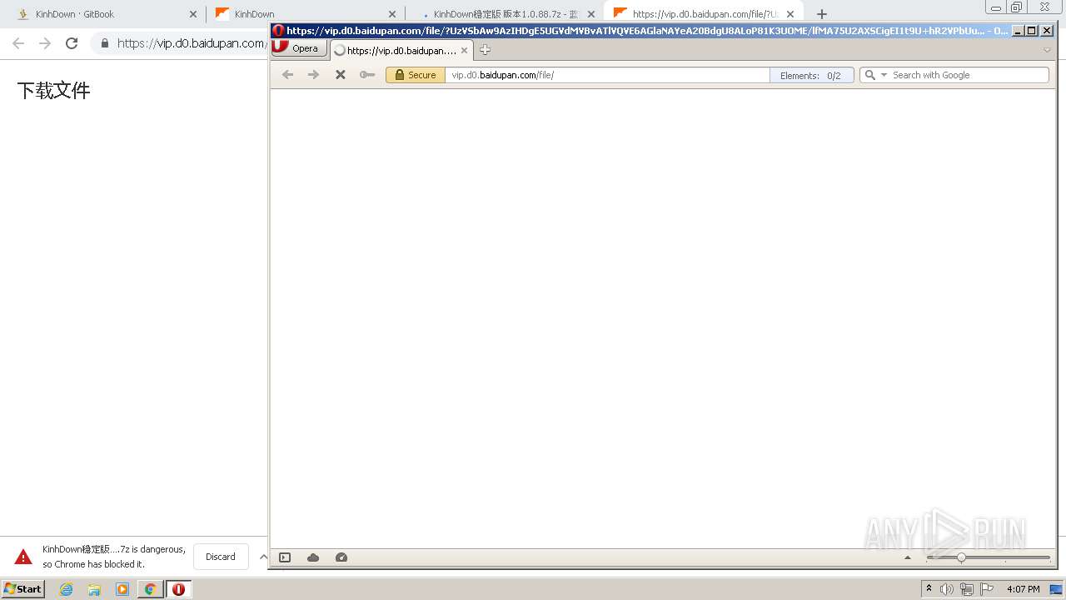The image size is (1066, 600).
Task: Click the 下载文件 heading text
Action: [53, 91]
